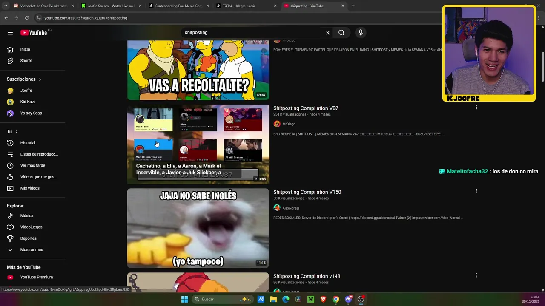
Task: Open AlexNoreal channel under V150 video
Action: click(291, 208)
